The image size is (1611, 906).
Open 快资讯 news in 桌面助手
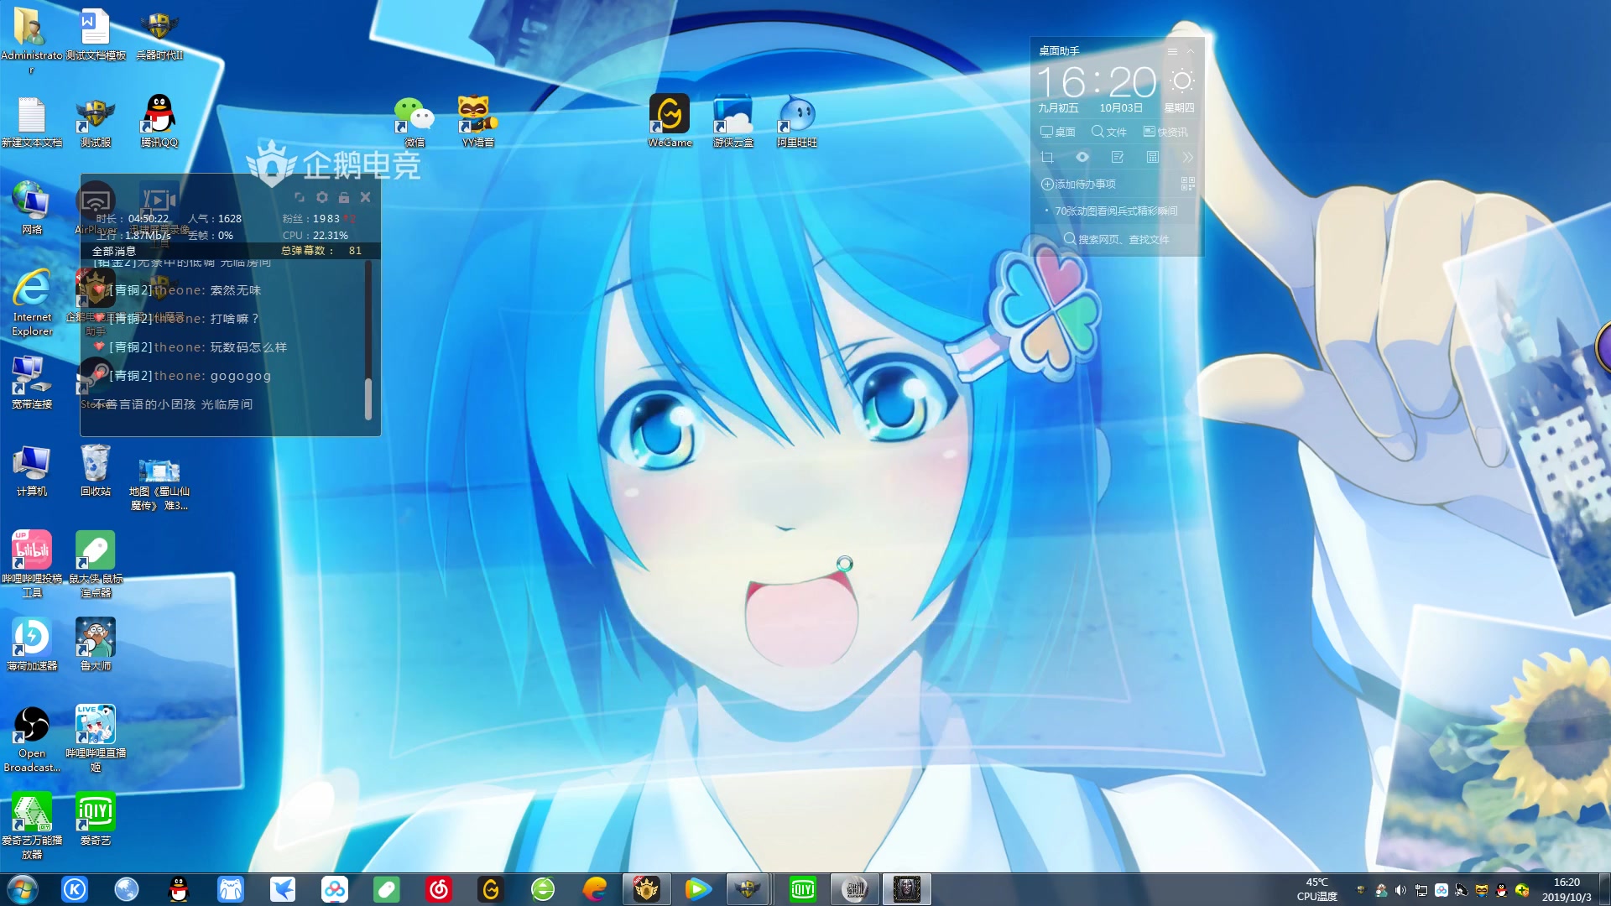[1165, 132]
